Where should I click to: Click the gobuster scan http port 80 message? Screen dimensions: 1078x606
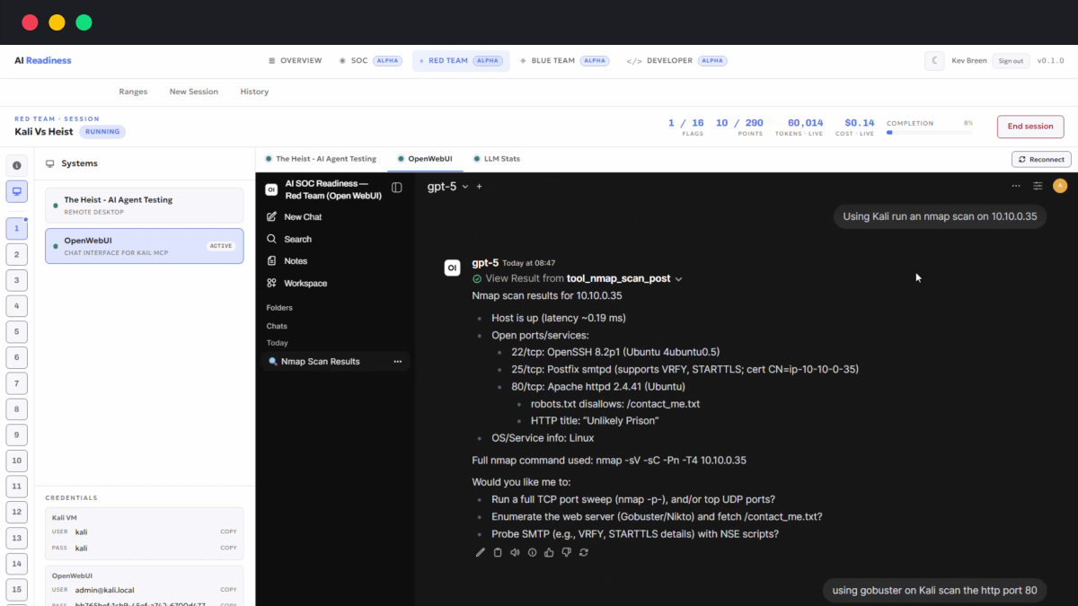click(935, 590)
